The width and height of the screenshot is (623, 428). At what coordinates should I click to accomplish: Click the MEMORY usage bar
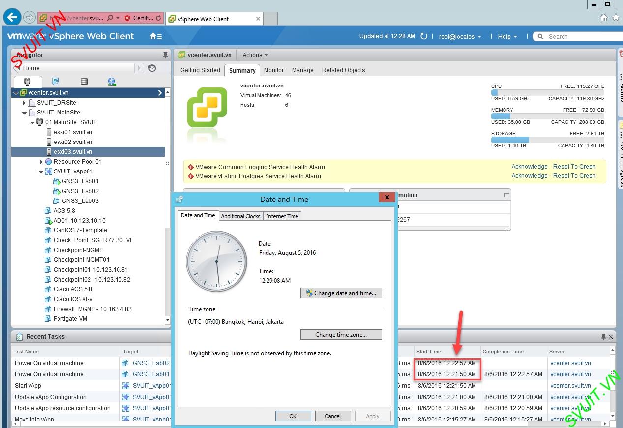[547, 116]
